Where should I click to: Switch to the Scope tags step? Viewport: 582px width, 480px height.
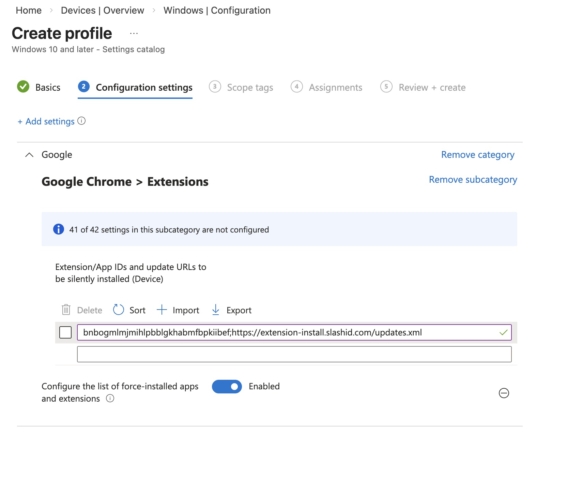[250, 87]
